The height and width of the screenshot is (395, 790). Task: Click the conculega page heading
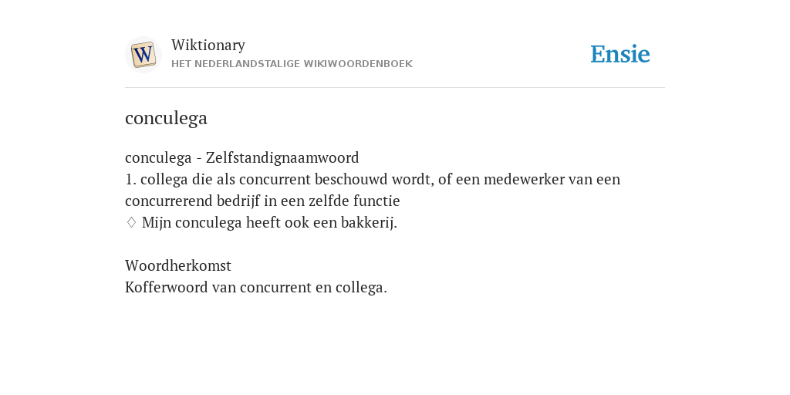pos(167,118)
